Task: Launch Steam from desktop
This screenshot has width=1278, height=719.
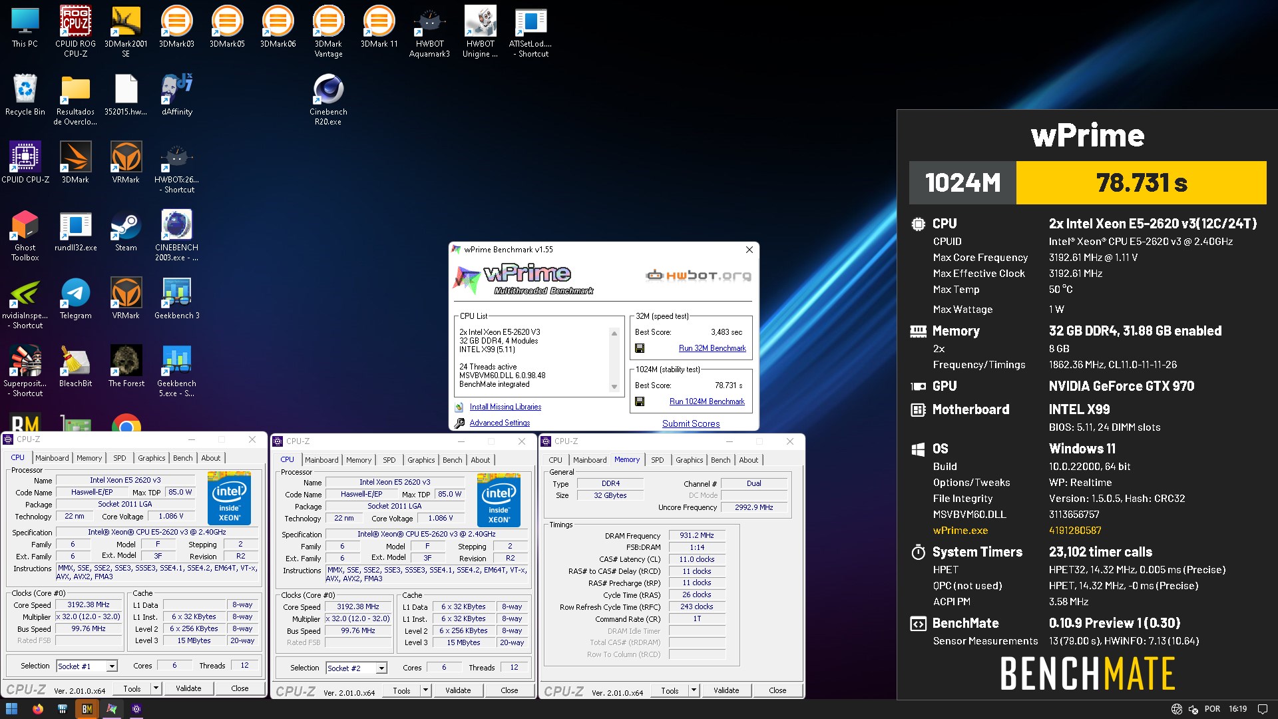Action: pyautogui.click(x=126, y=230)
